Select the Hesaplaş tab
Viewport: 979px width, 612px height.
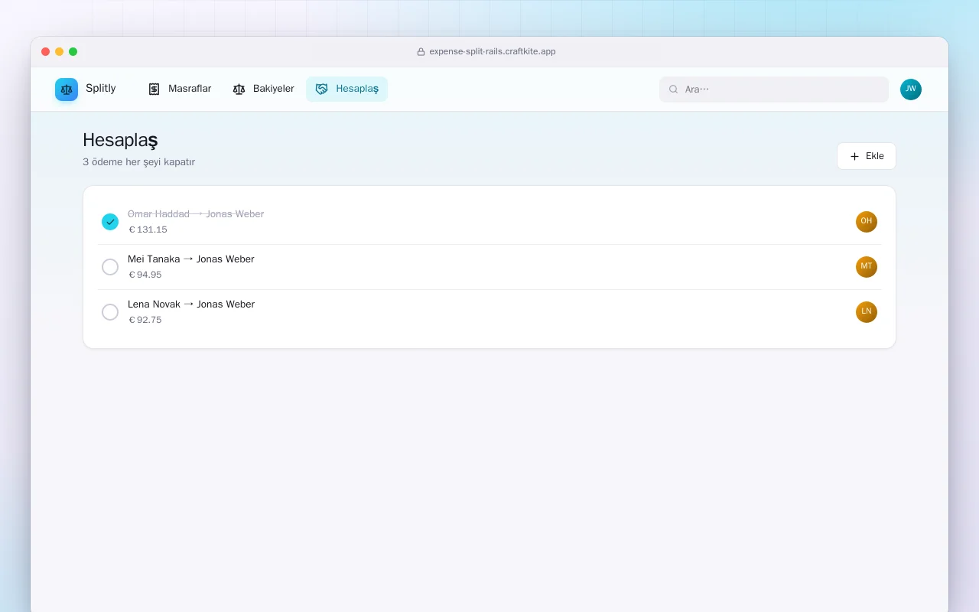(x=347, y=90)
